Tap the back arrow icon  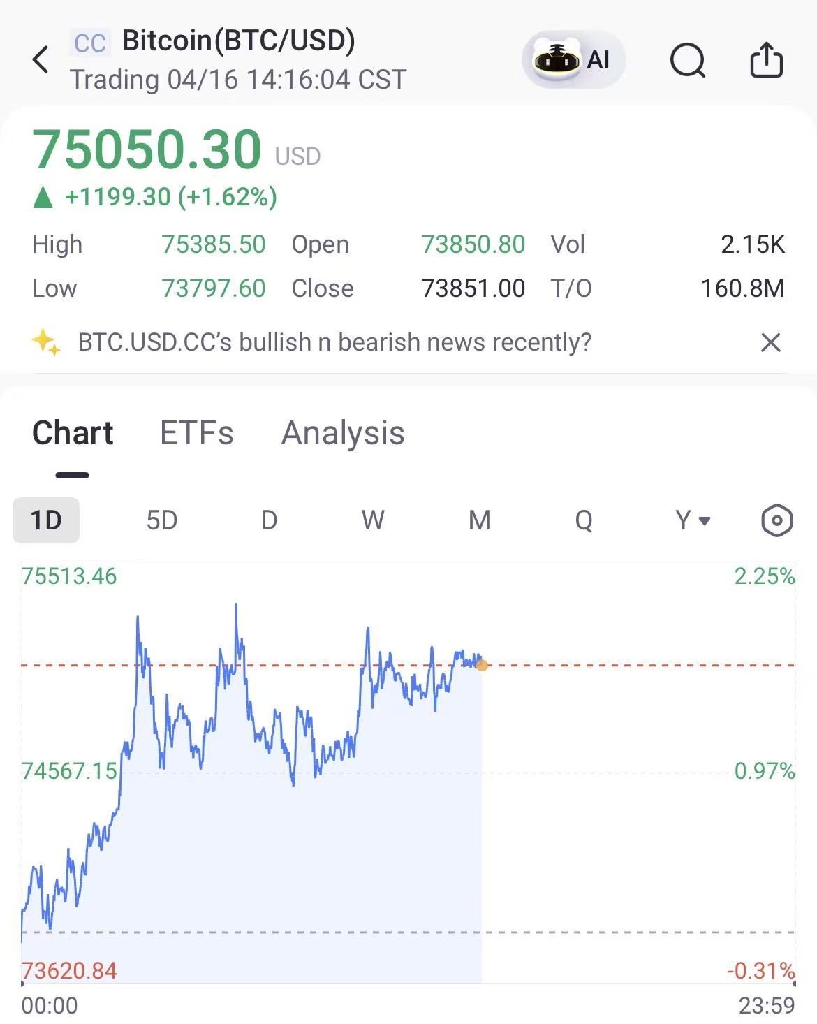tap(41, 59)
